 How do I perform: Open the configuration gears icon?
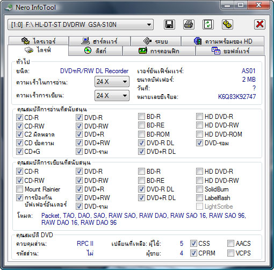(x=227, y=24)
